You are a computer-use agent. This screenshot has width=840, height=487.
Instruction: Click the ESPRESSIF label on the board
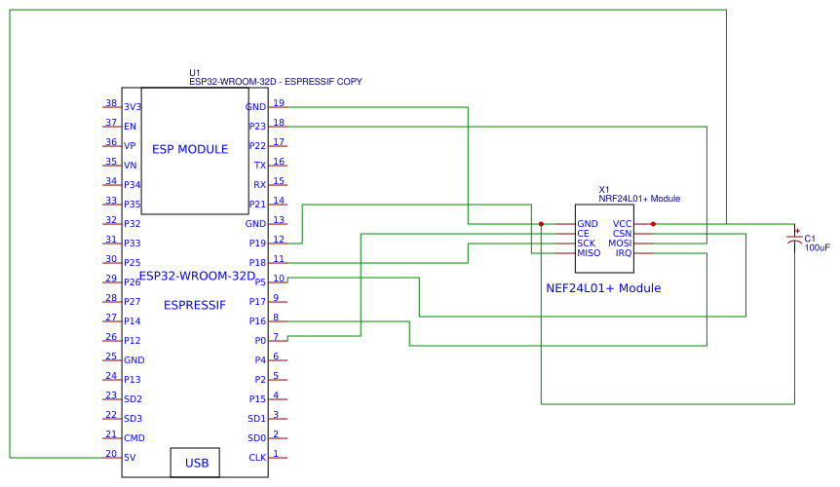click(x=195, y=305)
